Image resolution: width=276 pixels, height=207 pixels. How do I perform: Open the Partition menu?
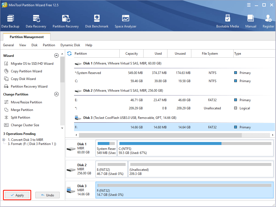tap(49, 45)
